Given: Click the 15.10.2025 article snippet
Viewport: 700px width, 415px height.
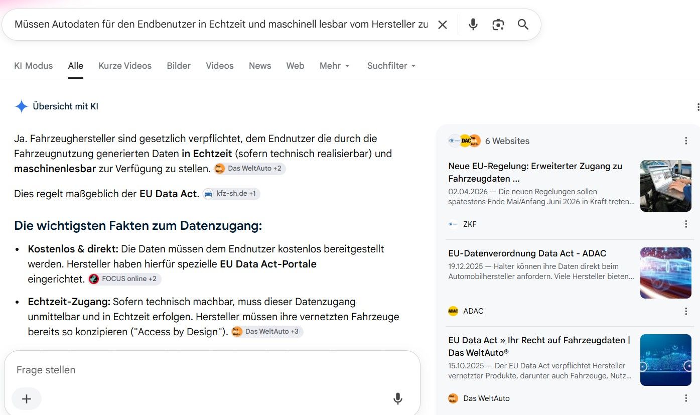Looking at the screenshot, I should point(540,371).
